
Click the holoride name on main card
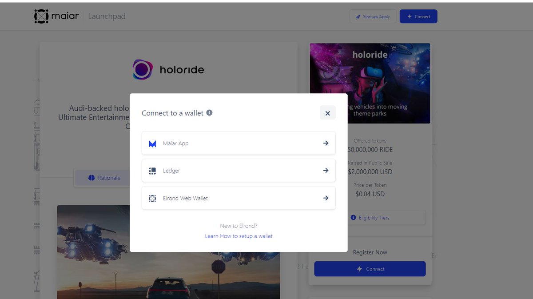182,70
